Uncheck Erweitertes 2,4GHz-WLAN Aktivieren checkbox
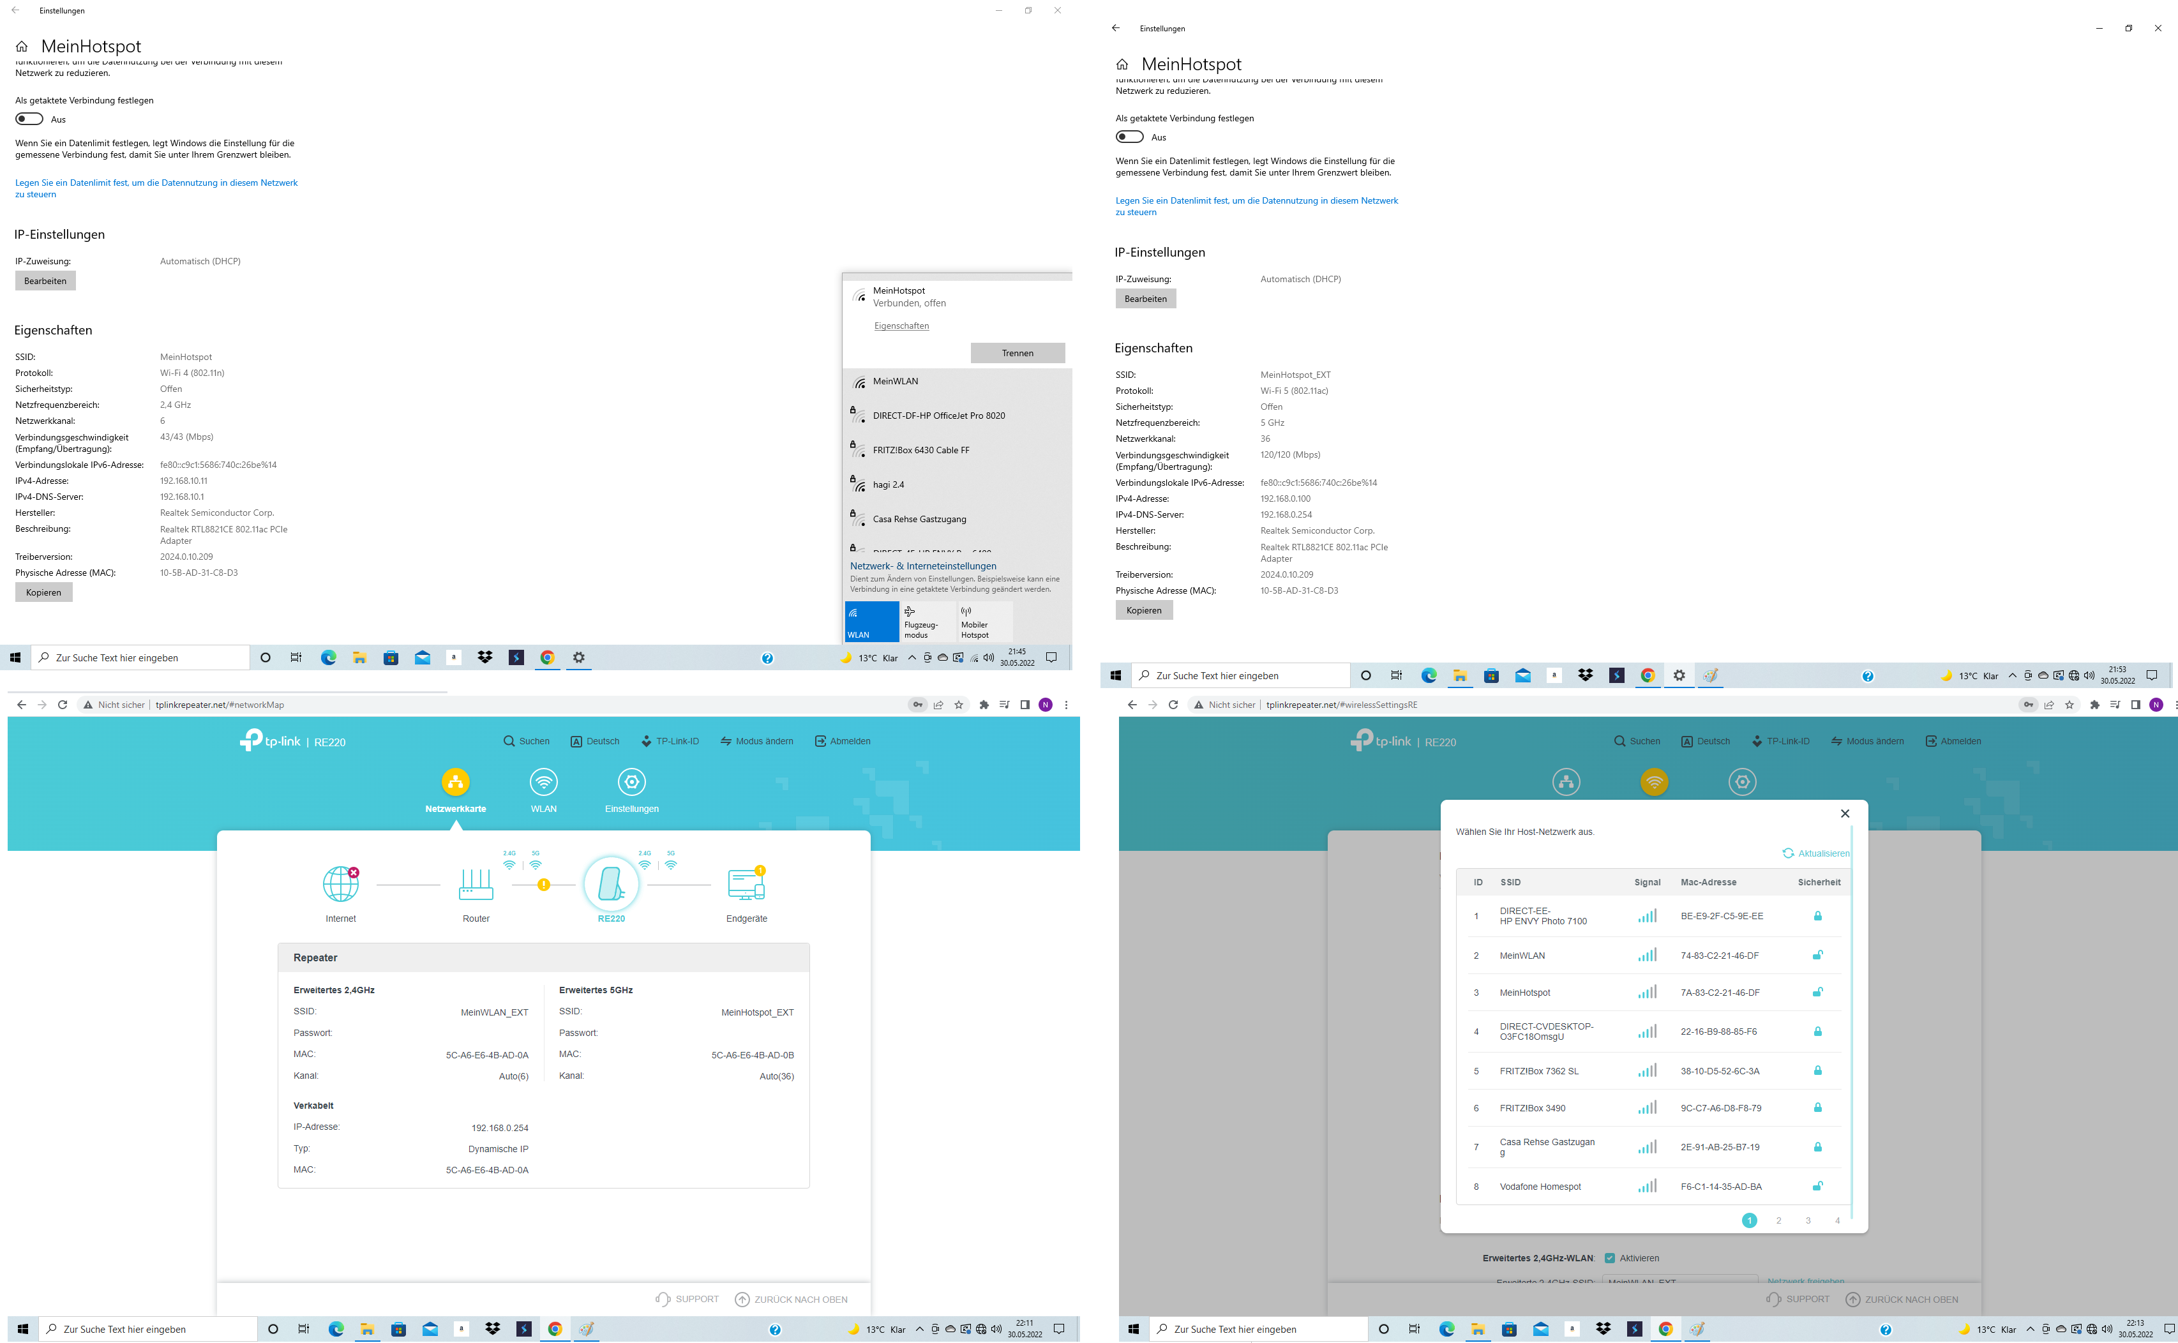Viewport: 2178px width, 1343px height. tap(1609, 1259)
